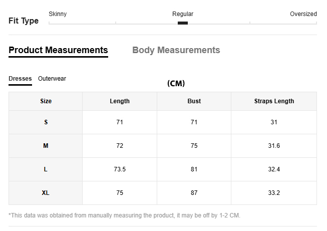
Task: Click the Regular fit type marker
Action: pos(183,23)
